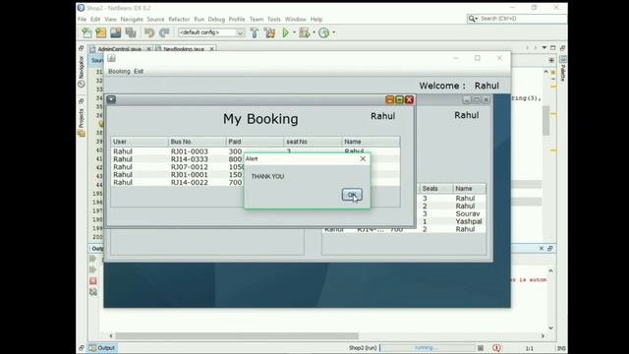Image resolution: width=629 pixels, height=354 pixels.
Task: Click the running progress bar in status bar
Action: click(x=428, y=348)
